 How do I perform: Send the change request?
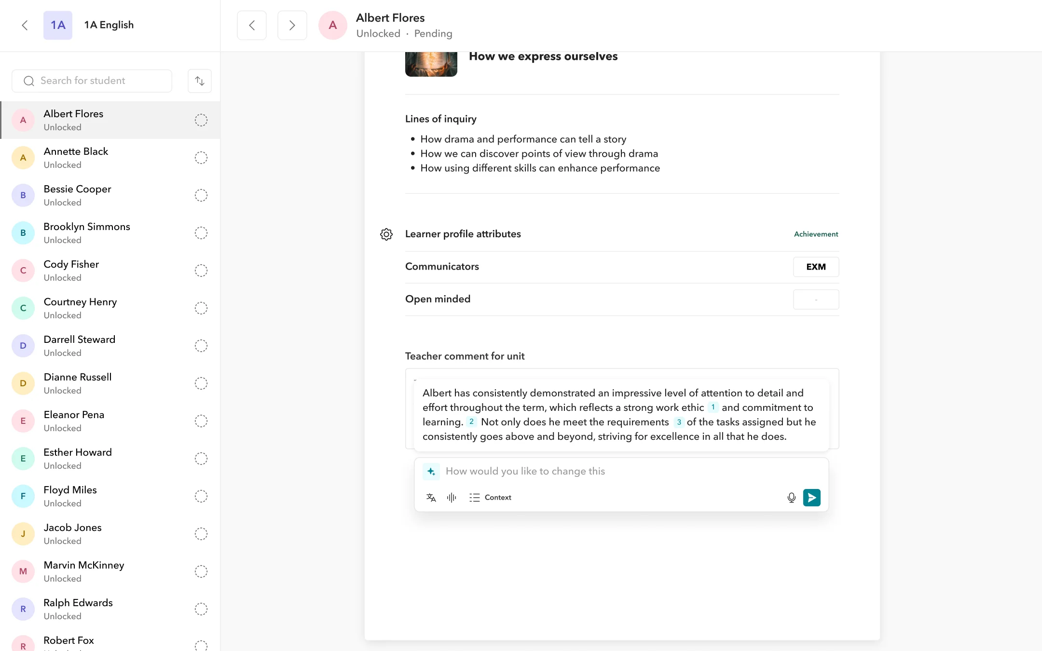(x=812, y=498)
